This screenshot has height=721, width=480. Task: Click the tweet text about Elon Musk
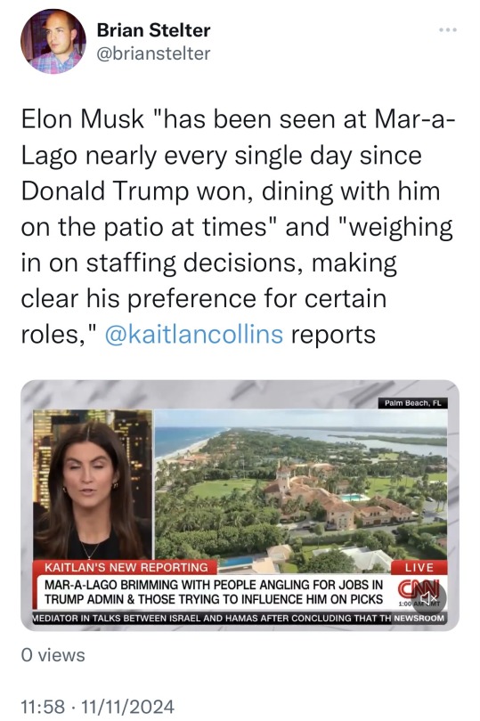(237, 226)
